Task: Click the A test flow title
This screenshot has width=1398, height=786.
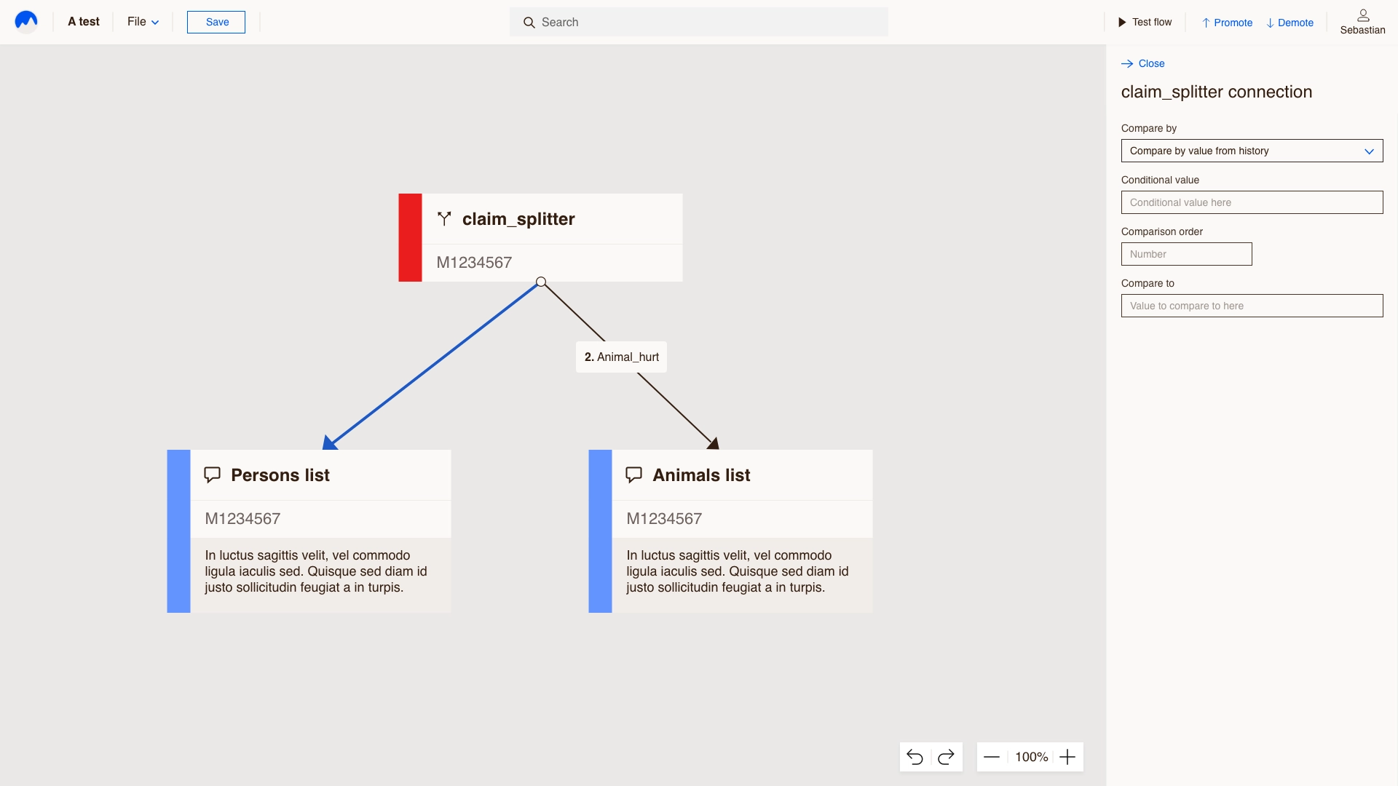Action: [x=84, y=22]
